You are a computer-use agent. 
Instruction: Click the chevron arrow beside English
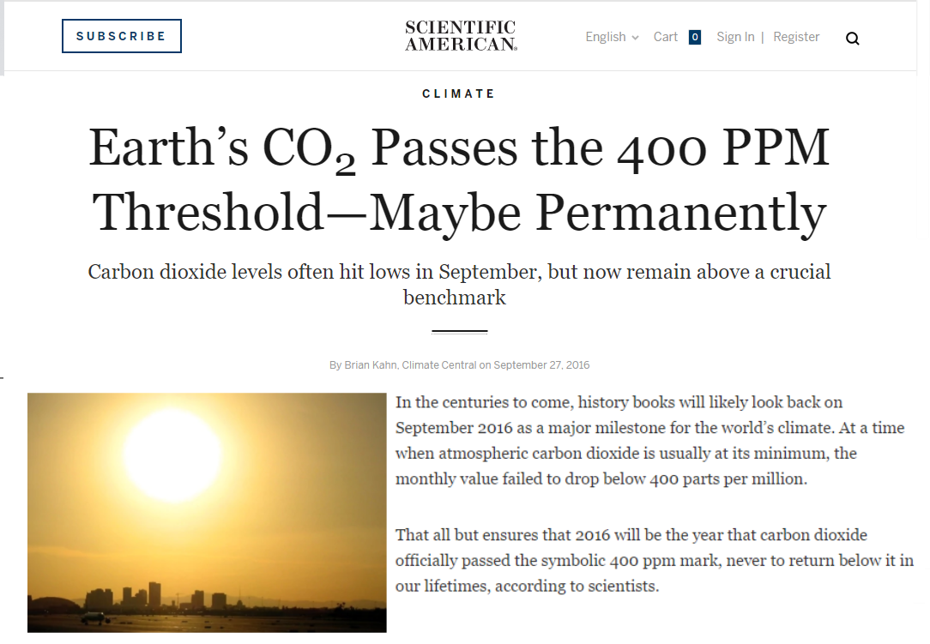click(635, 38)
